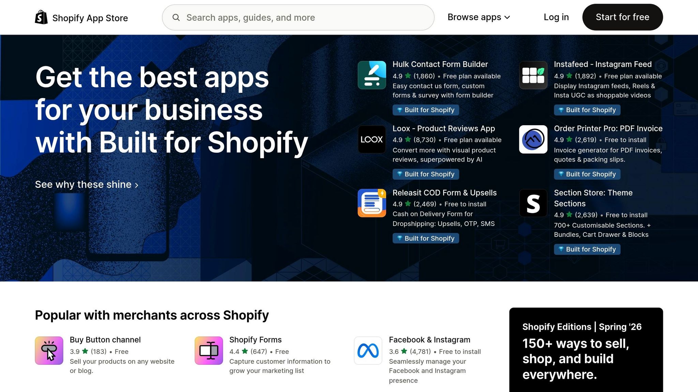Click 'Convert more with visual product' description
Screen dimensions: 698x392
tap(444, 155)
